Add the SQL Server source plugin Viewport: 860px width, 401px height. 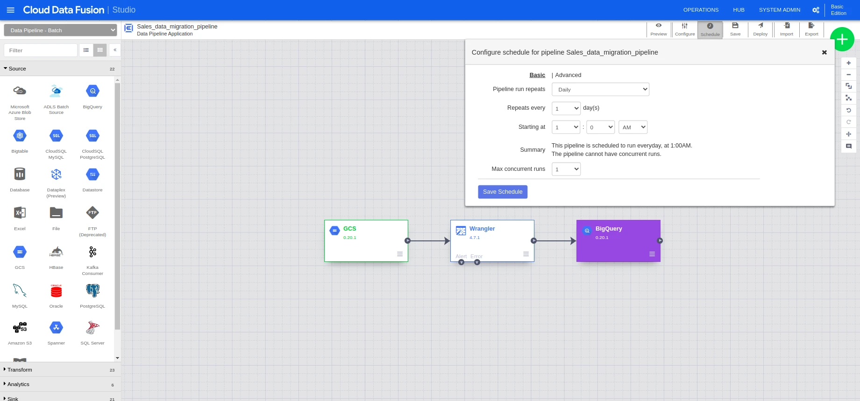[x=92, y=333]
